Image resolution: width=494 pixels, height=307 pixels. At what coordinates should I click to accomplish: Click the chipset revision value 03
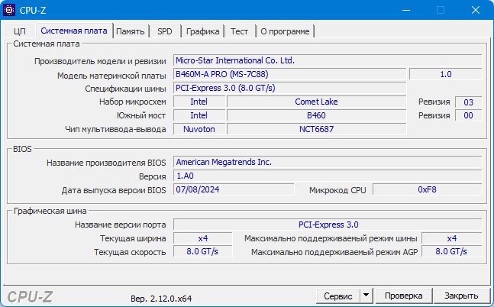(468, 102)
